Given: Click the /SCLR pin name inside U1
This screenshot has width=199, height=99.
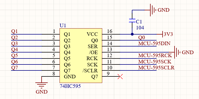Looking at the screenshot, I should pyautogui.click(x=90, y=70).
